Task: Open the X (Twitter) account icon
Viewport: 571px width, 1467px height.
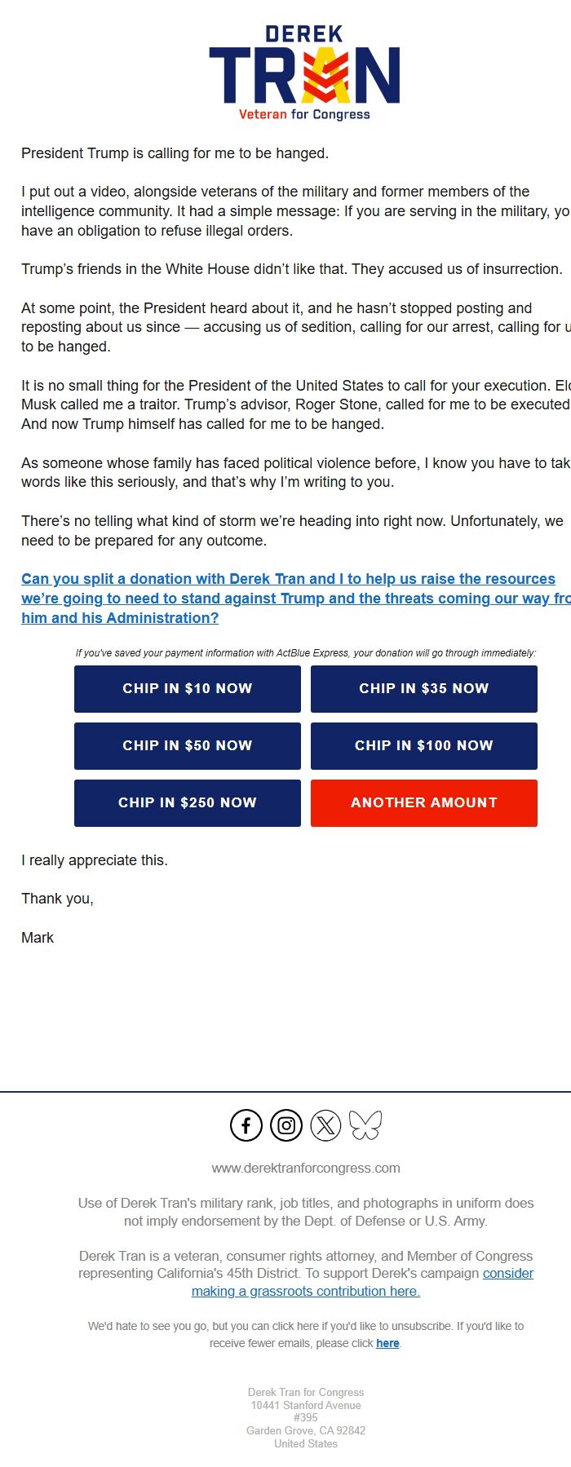Action: [x=325, y=1125]
